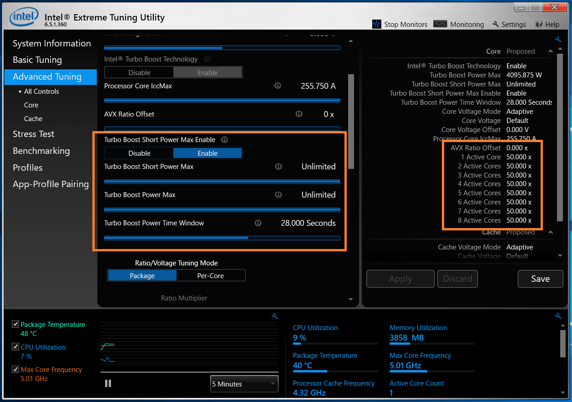Click the Save button
The height and width of the screenshot is (402, 572).
tap(541, 279)
